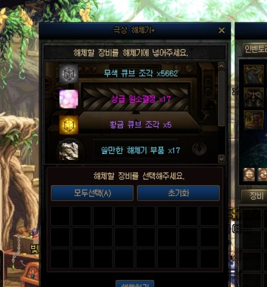Click the result list scrollbar thumb
The height and width of the screenshot is (287, 267).
221,98
